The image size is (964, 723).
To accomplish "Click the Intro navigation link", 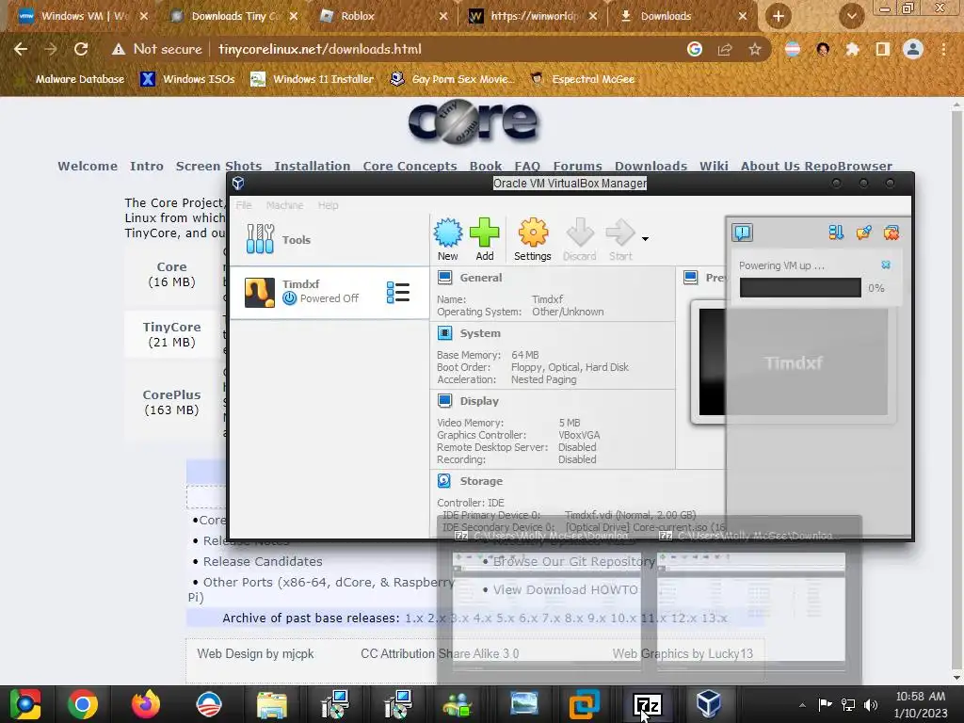I will pyautogui.click(x=146, y=166).
